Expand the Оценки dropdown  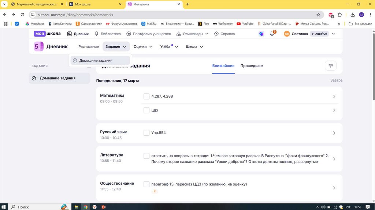[143, 46]
